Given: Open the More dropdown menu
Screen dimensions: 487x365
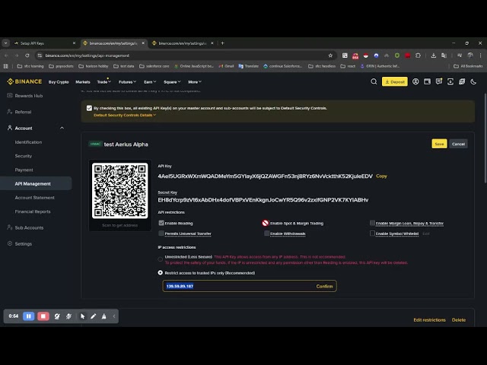Looking at the screenshot, I should pyautogui.click(x=195, y=82).
